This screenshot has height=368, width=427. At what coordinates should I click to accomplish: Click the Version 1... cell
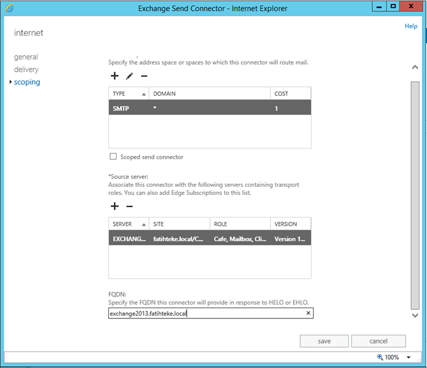[290, 239]
